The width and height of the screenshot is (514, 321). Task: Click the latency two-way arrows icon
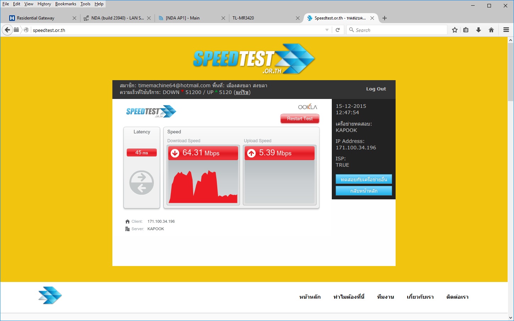142,183
